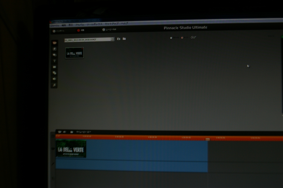Image resolution: width=283 pixels, height=188 pixels.
Task: Select the blue audio track of the clip
Action: 132,166
